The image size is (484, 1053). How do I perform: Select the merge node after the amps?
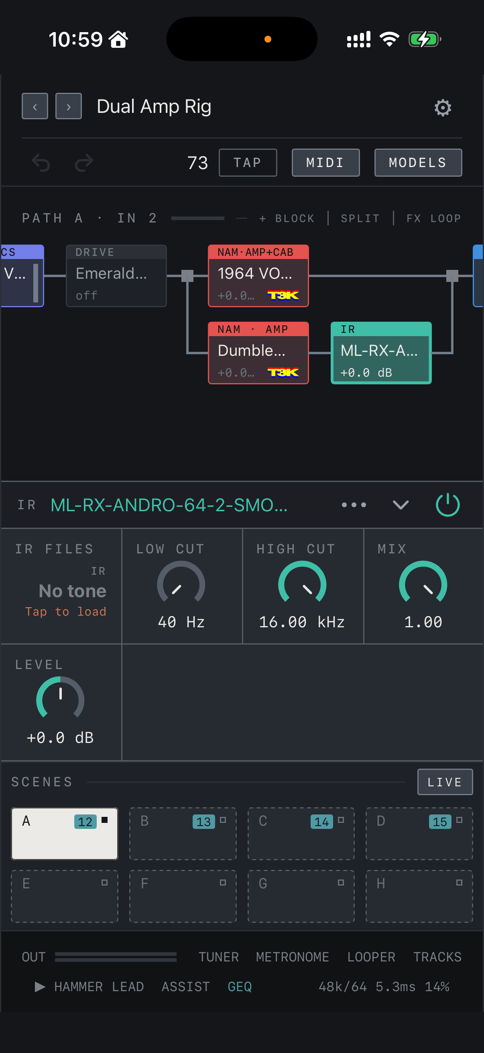click(x=452, y=276)
